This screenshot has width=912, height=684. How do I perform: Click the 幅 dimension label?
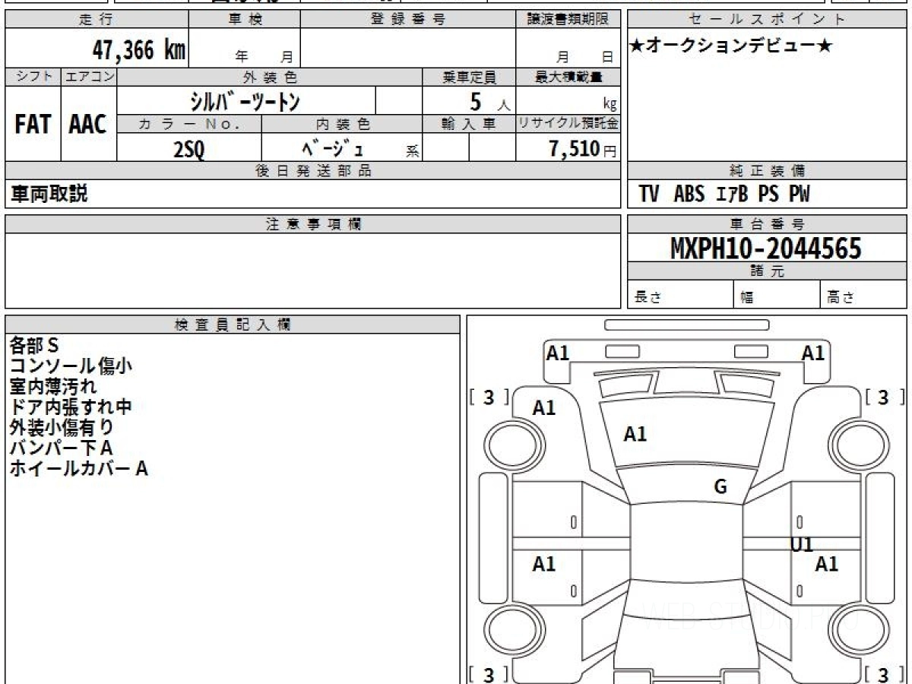point(747,299)
